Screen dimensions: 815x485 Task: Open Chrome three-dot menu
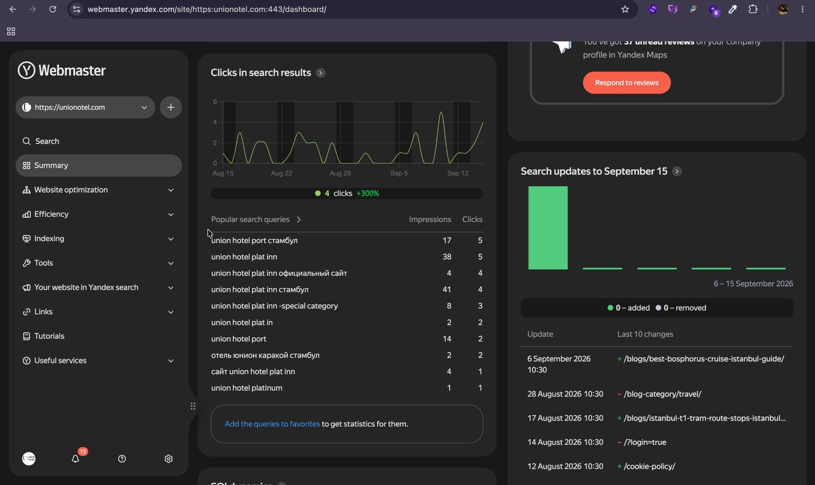(803, 9)
